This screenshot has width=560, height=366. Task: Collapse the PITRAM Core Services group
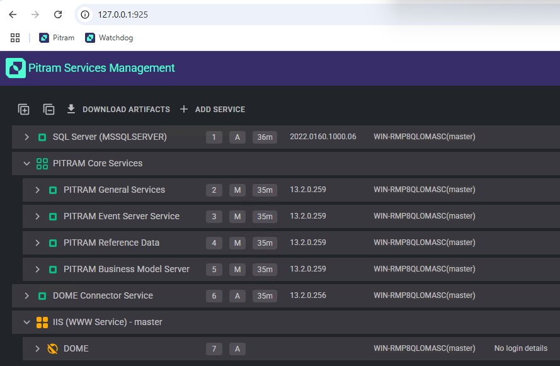pos(26,164)
